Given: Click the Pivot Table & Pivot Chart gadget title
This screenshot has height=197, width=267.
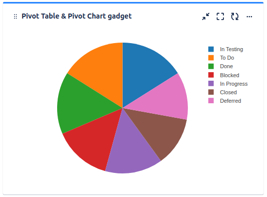Looking at the screenshot, I should click(x=77, y=17).
